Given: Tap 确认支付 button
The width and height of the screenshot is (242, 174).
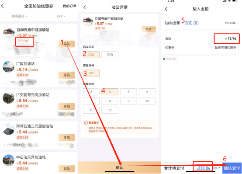Looking at the screenshot, I should [x=232, y=168].
